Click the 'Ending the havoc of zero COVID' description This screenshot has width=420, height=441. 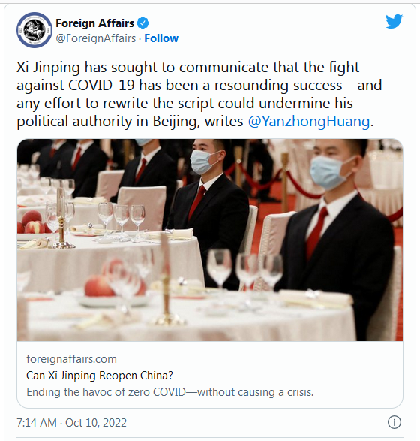(x=169, y=391)
